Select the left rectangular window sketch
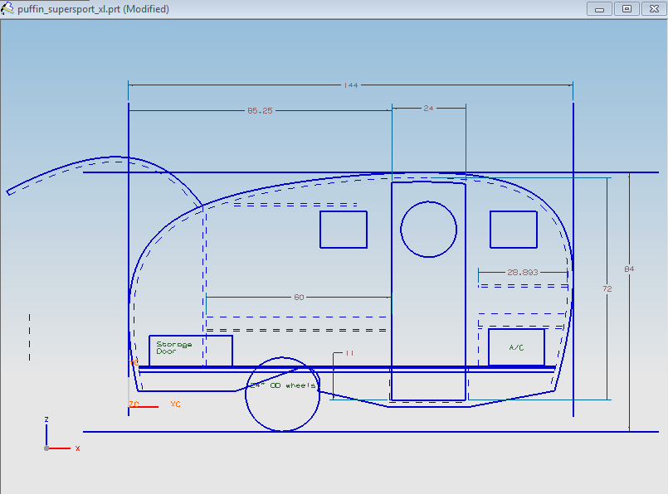668x494 pixels. pos(344,230)
